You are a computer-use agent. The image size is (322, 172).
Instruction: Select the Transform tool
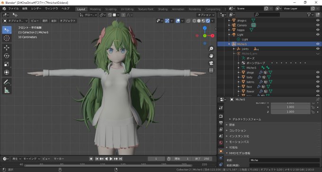coord(7,72)
